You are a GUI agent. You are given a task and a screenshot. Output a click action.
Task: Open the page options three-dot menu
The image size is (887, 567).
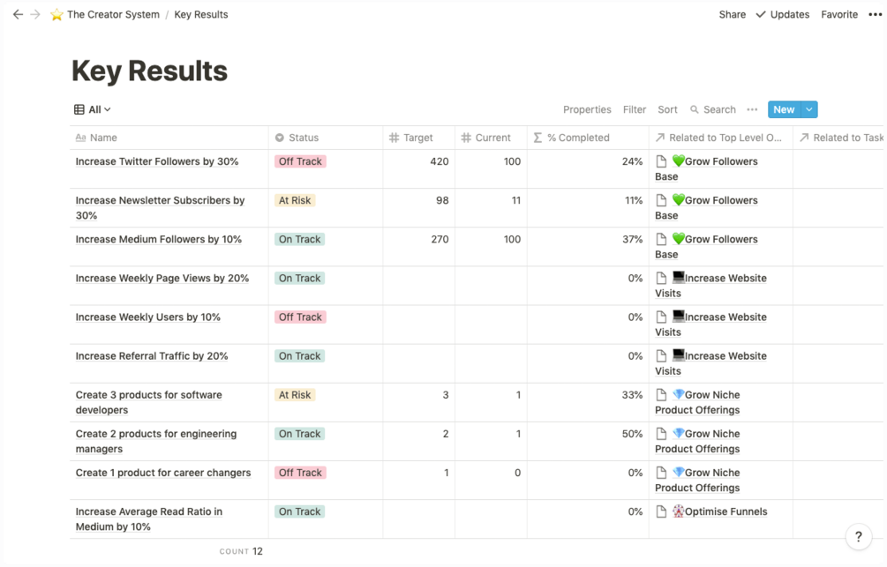point(875,15)
